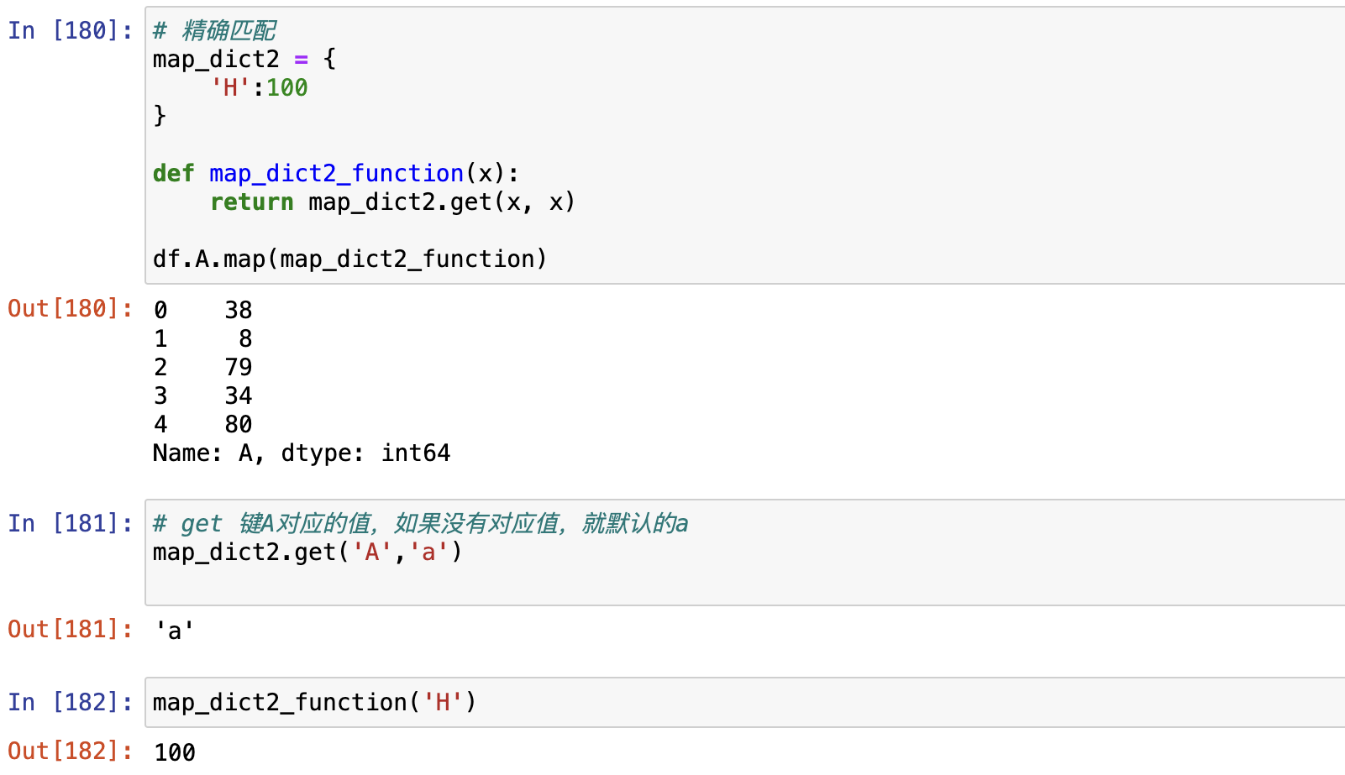The height and width of the screenshot is (775, 1345).
Task: Select the In [181] cell prompt
Action: tap(70, 524)
